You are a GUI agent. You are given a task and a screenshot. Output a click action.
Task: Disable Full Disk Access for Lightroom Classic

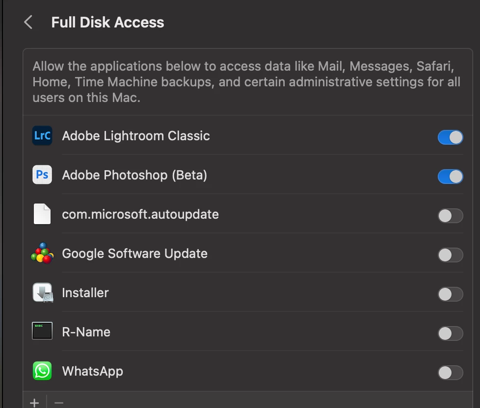pos(450,137)
